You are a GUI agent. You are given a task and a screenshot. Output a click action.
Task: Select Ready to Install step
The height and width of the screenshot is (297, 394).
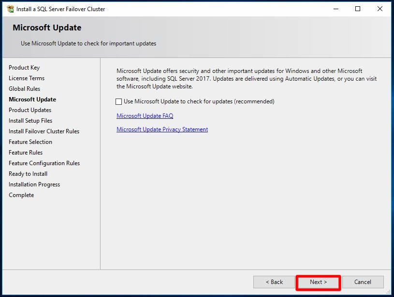click(28, 174)
